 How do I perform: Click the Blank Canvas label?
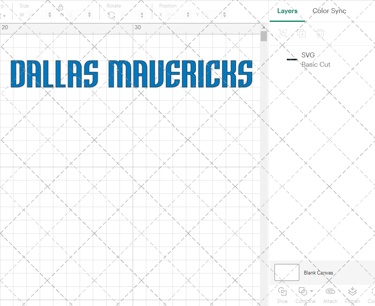tap(318, 273)
